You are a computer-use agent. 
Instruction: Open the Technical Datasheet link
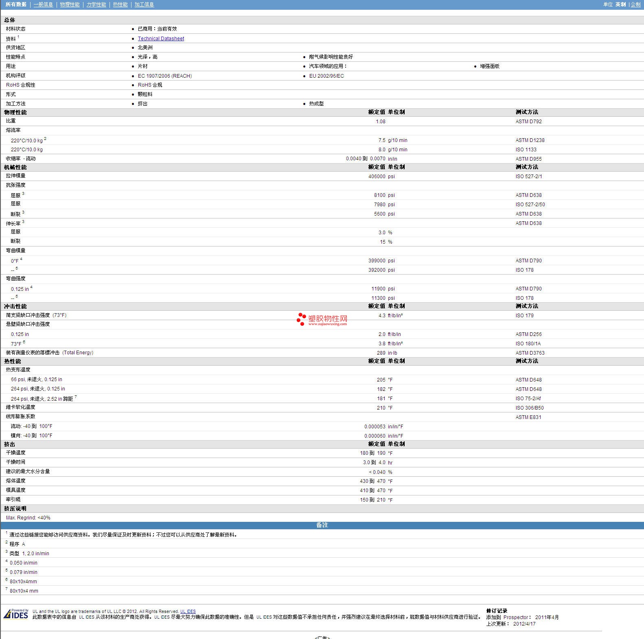pyautogui.click(x=161, y=39)
